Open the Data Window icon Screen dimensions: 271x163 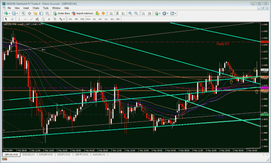[29, 13]
